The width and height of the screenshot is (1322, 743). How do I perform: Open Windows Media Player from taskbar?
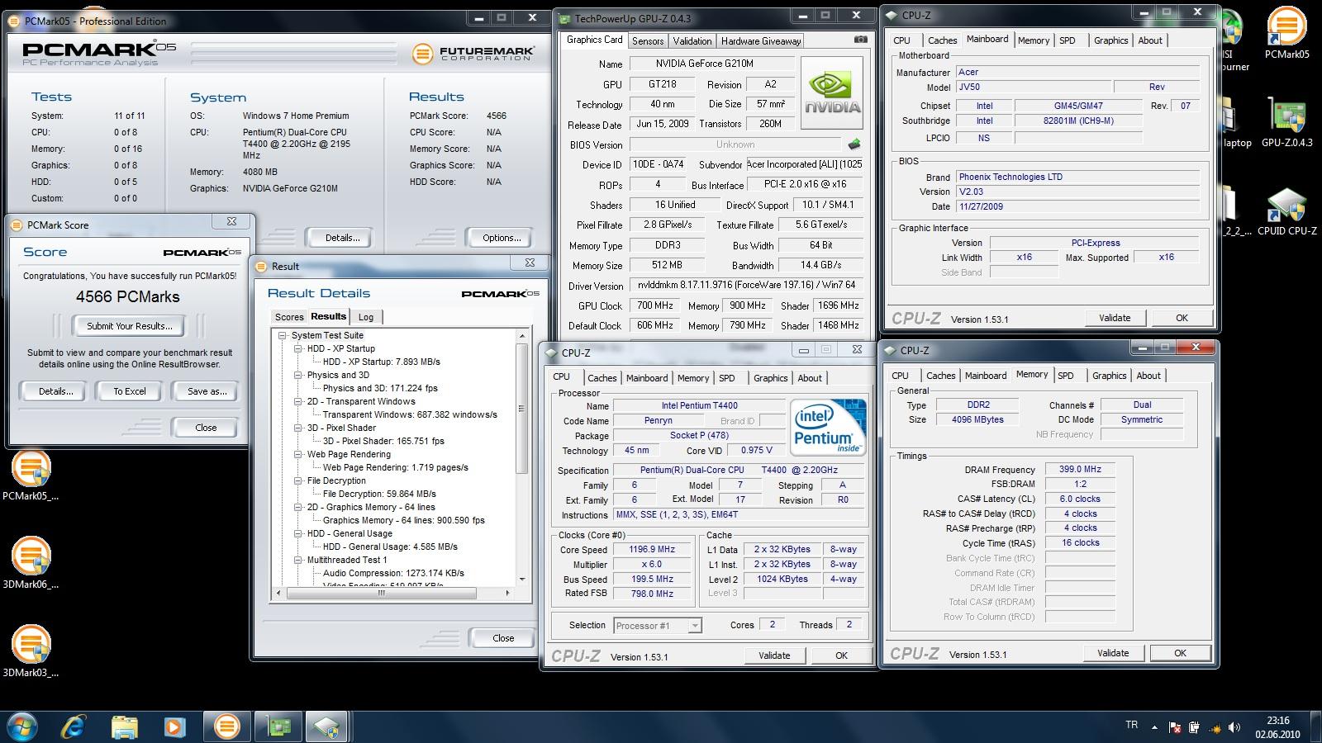[174, 726]
